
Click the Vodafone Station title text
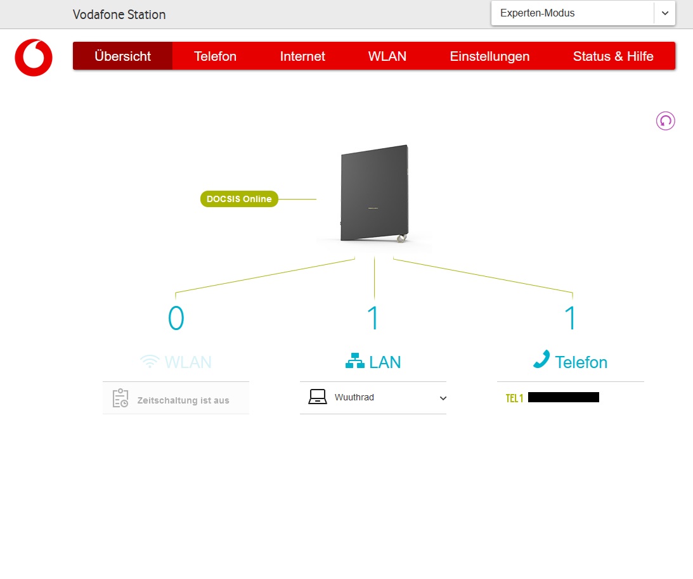pos(119,15)
